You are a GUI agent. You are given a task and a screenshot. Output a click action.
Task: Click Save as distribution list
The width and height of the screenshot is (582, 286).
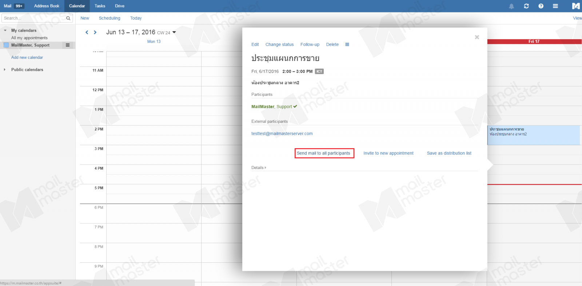coord(449,153)
